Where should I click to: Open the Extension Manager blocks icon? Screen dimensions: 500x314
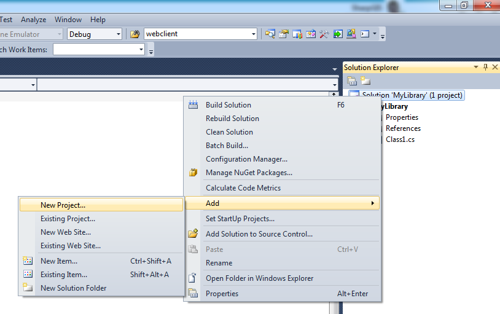tap(351, 34)
